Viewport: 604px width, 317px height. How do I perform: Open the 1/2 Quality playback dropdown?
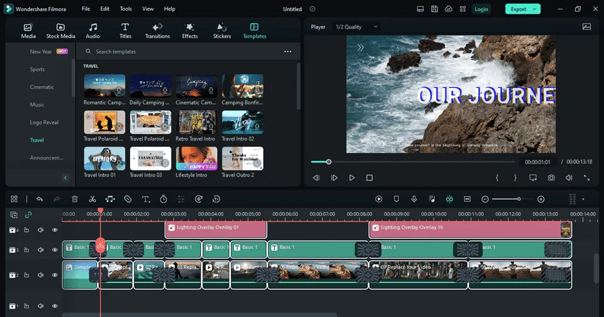coord(357,27)
